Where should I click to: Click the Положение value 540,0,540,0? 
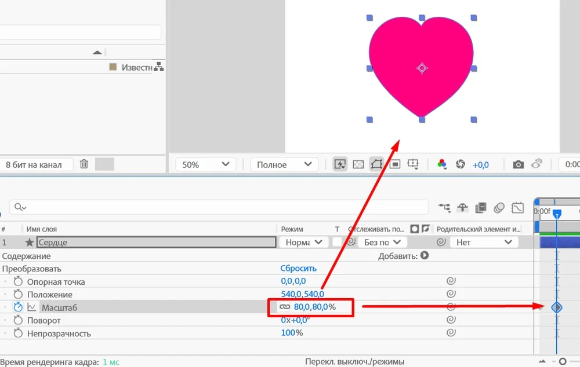tap(302, 294)
